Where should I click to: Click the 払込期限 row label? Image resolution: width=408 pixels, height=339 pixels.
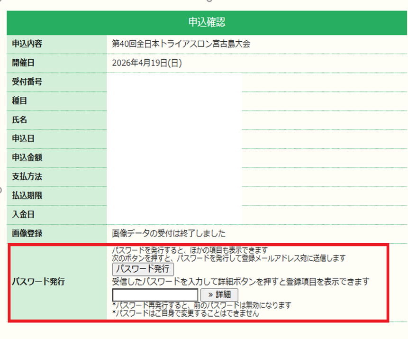[x=27, y=195]
